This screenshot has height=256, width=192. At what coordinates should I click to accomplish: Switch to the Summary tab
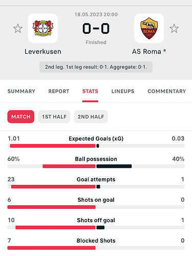[22, 91]
